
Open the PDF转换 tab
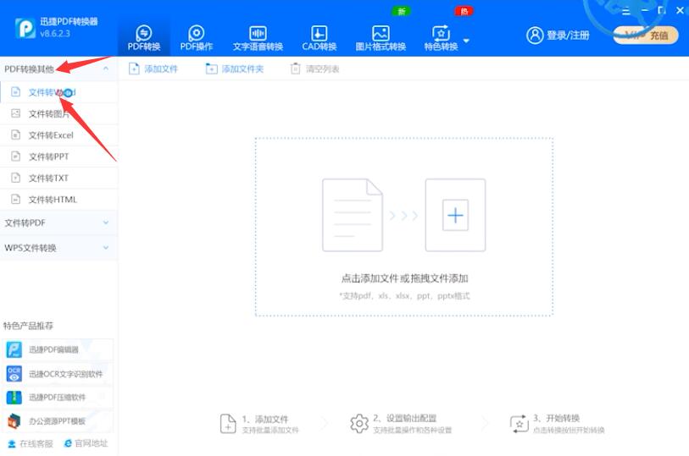click(144, 38)
